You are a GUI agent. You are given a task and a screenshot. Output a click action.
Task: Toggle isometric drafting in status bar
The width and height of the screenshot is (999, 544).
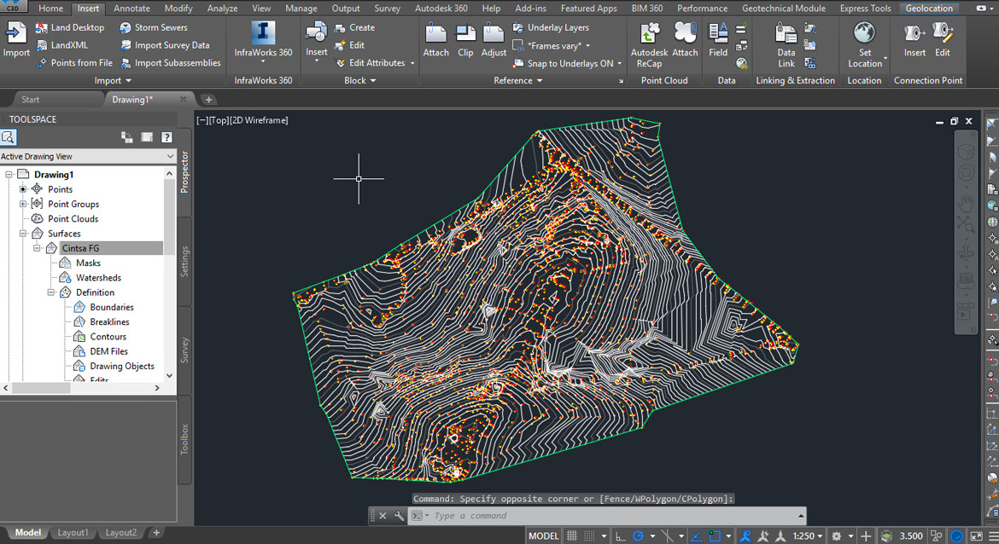coord(667,535)
